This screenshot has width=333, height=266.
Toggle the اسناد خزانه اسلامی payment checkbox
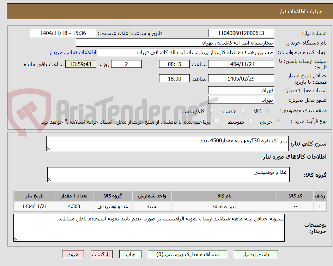pos(216,120)
